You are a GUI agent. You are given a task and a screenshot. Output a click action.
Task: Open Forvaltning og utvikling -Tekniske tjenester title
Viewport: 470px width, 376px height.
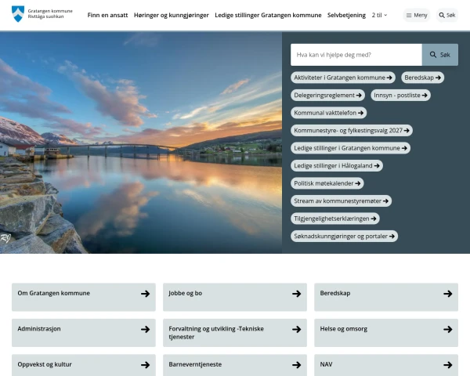[x=216, y=333]
